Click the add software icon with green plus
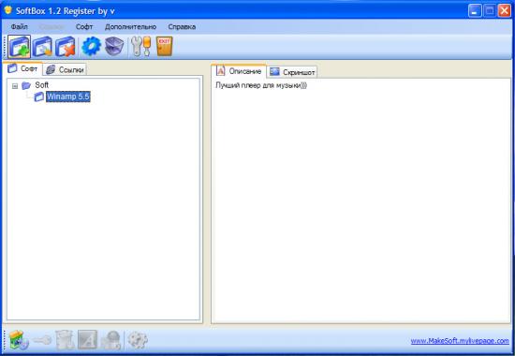This screenshot has height=356, width=515. (x=20, y=47)
